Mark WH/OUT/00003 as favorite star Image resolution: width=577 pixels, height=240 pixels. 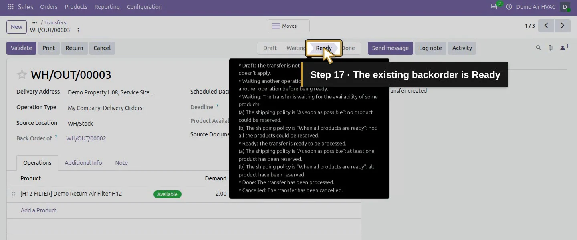click(22, 75)
